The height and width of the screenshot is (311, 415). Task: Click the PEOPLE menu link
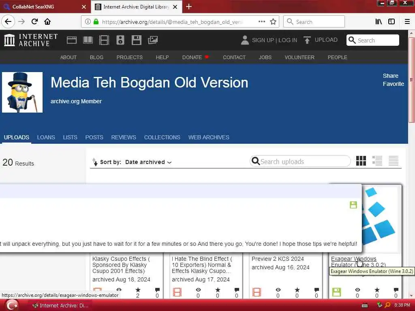pyautogui.click(x=338, y=58)
